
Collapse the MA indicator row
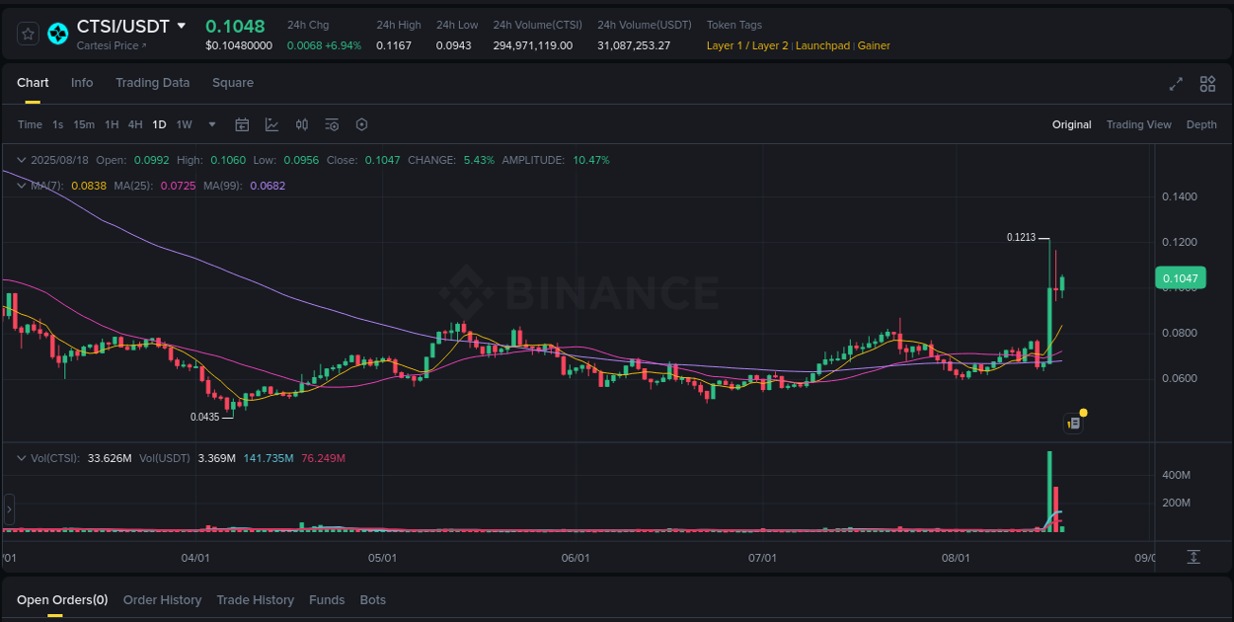(21, 185)
